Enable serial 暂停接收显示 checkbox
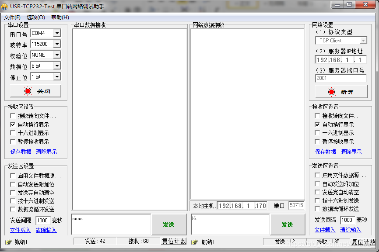Viewport: 379px width, 252px height. 13,142
